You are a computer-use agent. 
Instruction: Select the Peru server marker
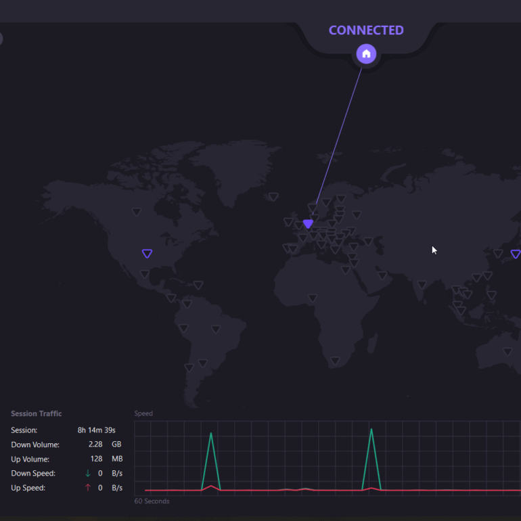(183, 328)
